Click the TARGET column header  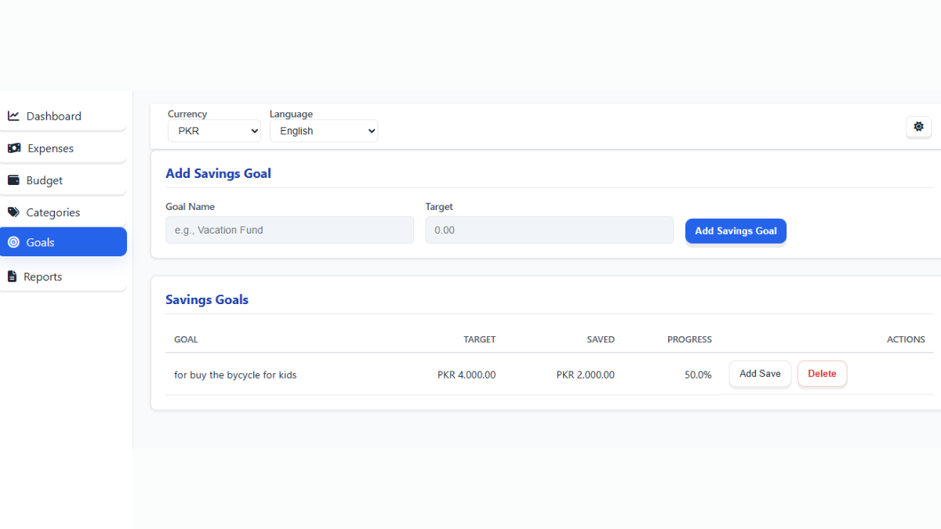tap(479, 339)
